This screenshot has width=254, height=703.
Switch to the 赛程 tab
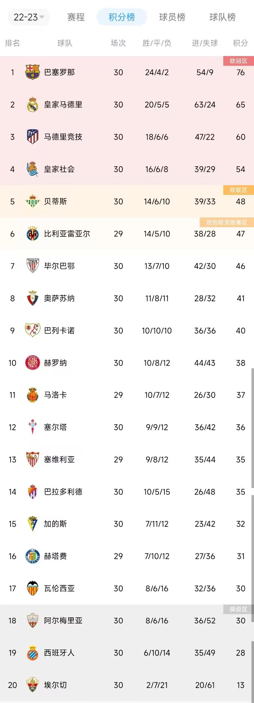[x=76, y=17]
